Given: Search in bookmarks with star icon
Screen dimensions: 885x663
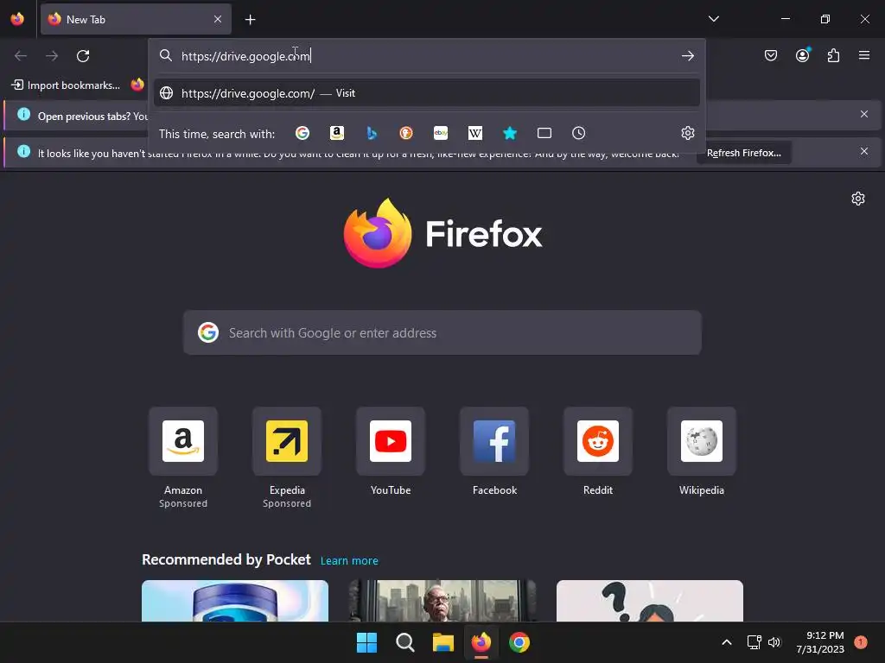Looking at the screenshot, I should click(x=510, y=133).
